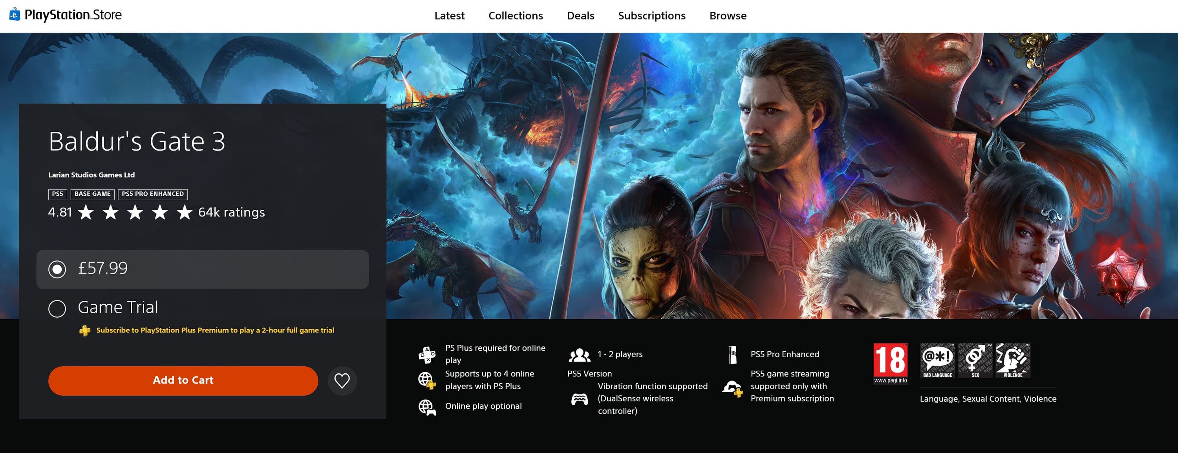
Task: Open the Collections menu
Action: (x=515, y=16)
